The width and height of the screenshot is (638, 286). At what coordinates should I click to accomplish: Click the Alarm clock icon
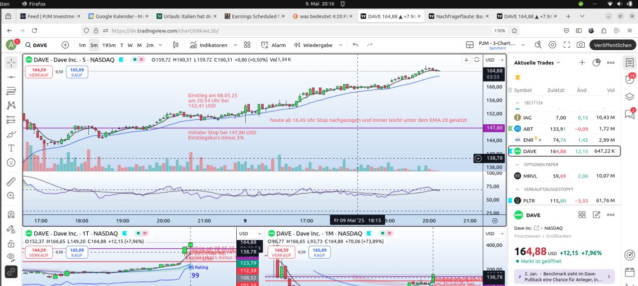coord(265,45)
